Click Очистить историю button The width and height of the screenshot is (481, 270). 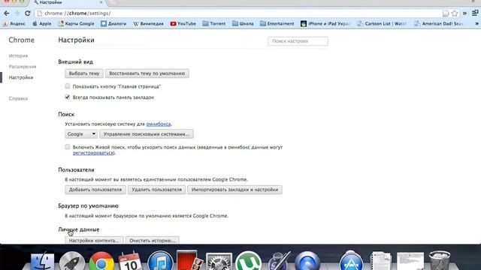152,240
